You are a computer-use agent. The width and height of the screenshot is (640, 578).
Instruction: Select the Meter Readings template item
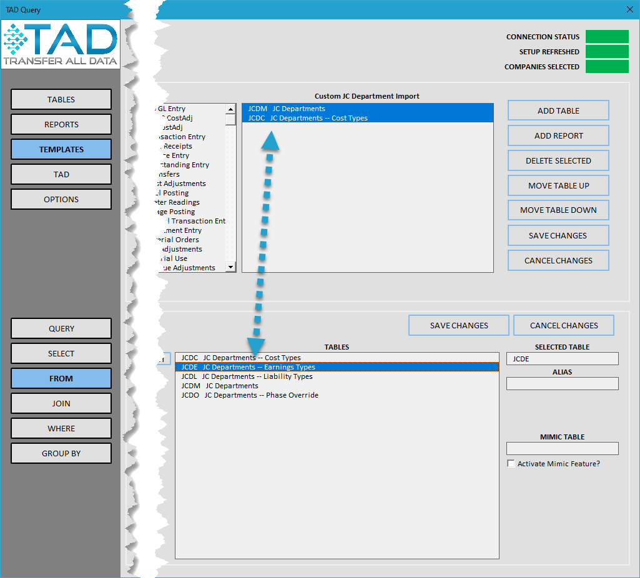point(190,202)
